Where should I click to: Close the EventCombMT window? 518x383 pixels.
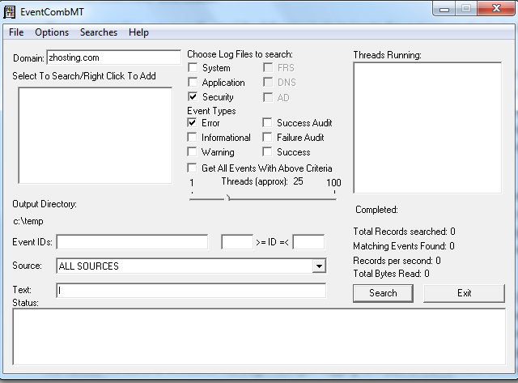pyautogui.click(x=496, y=9)
